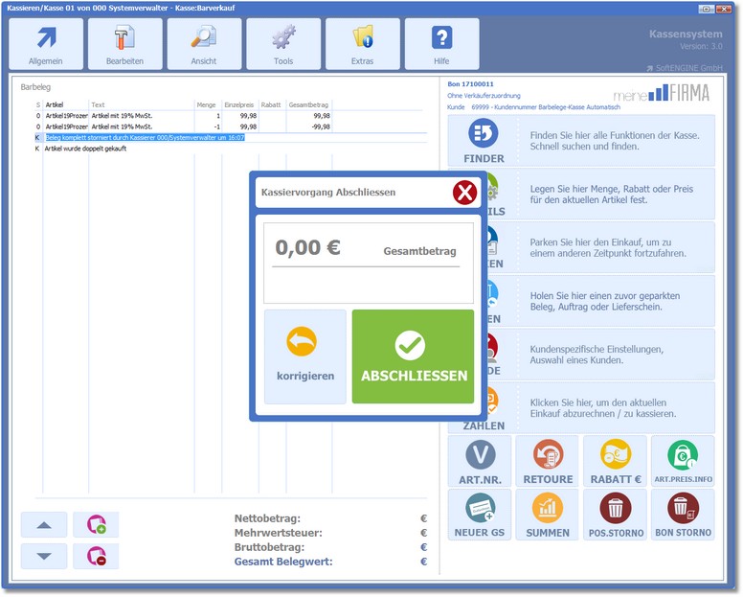Click POS.STORNO to cancel position
The image size is (743, 597).
pos(616,515)
